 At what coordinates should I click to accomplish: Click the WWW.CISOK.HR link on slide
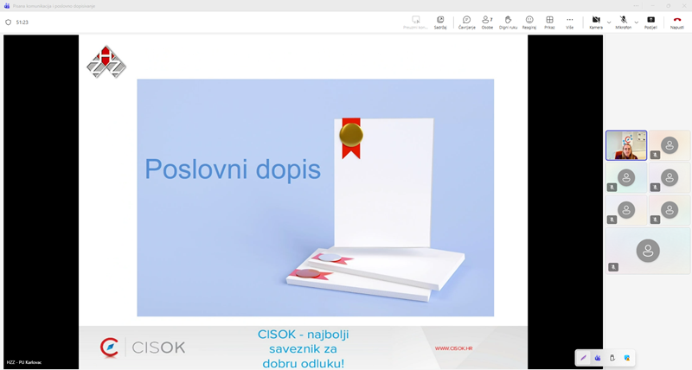(x=453, y=348)
